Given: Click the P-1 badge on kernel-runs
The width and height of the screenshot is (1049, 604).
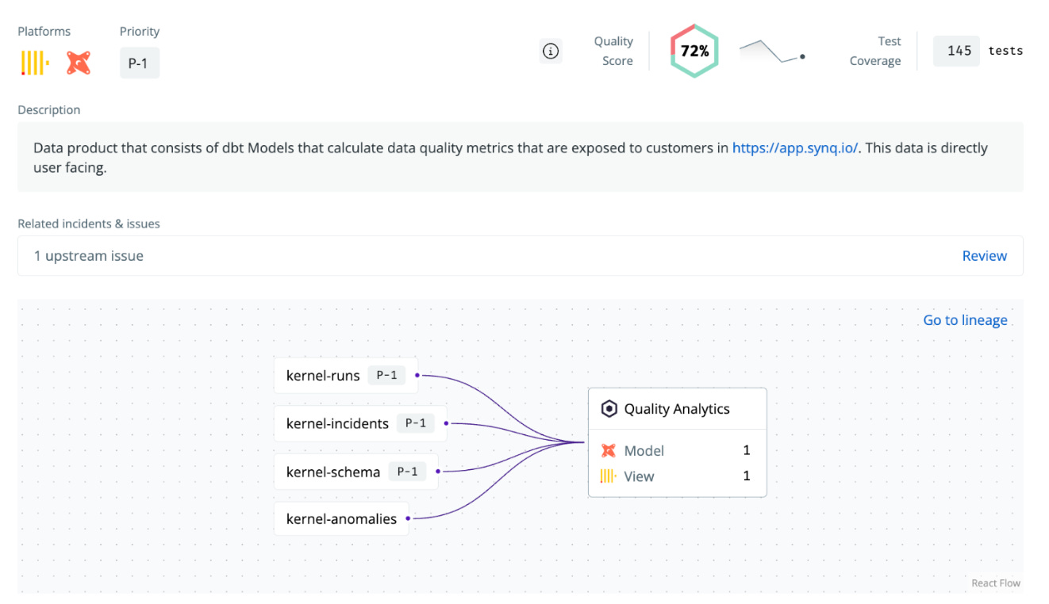Looking at the screenshot, I should 386,376.
